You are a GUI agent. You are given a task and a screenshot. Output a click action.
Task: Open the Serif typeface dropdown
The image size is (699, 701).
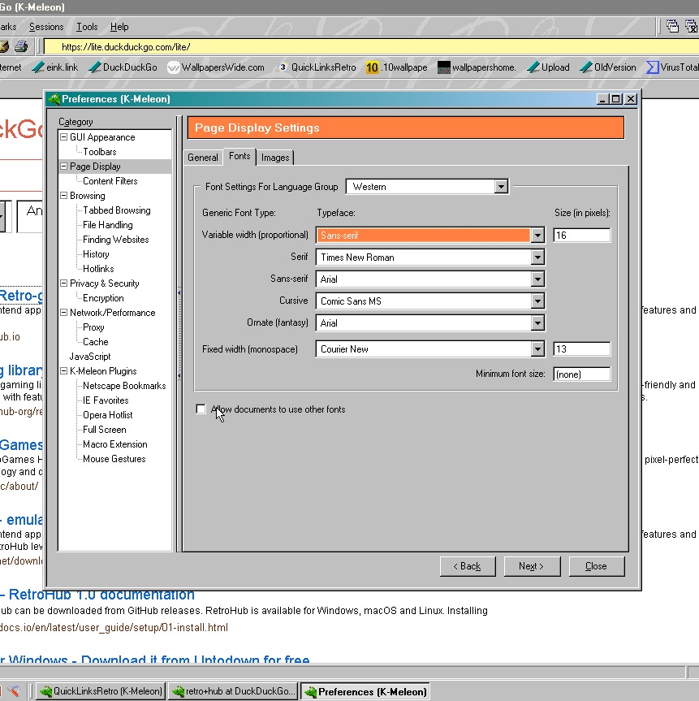(x=537, y=257)
